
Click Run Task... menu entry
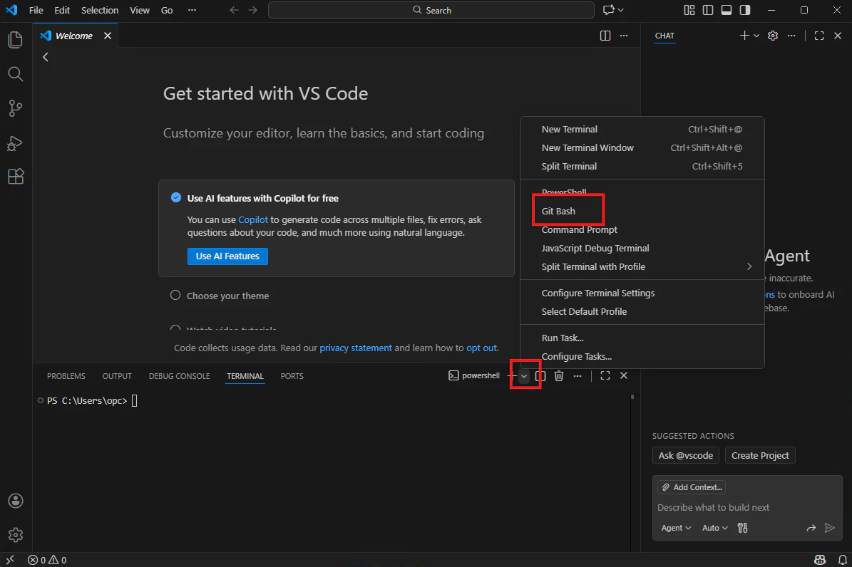tap(642, 338)
